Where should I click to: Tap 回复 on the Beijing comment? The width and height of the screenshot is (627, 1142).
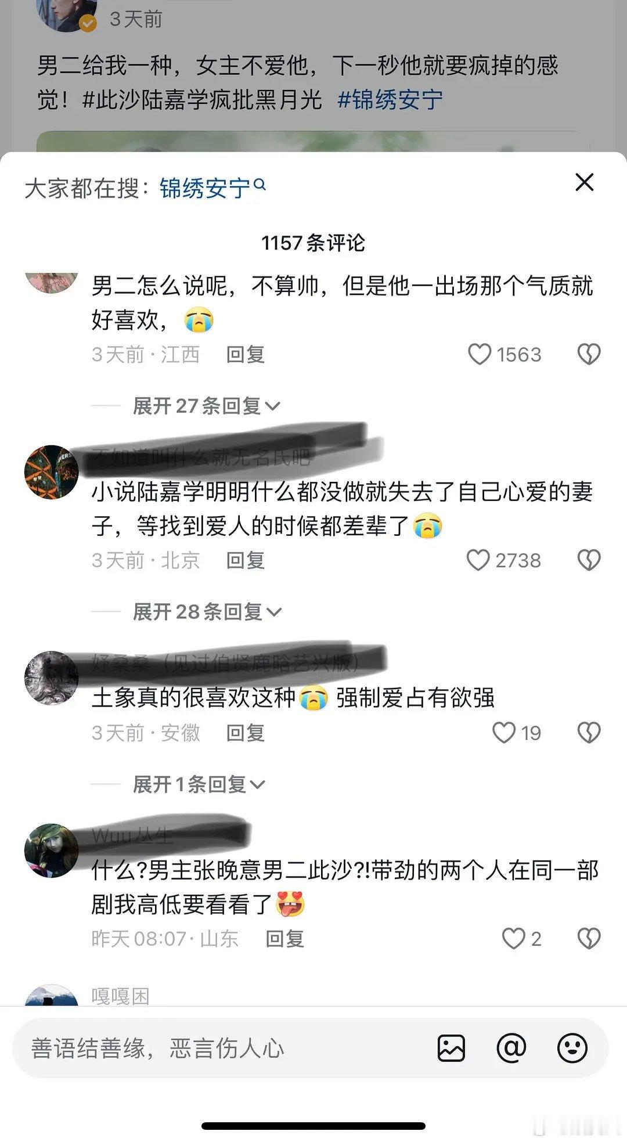tap(245, 560)
